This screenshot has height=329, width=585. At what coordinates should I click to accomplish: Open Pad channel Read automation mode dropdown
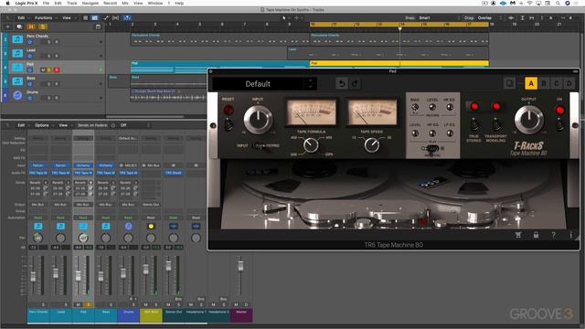[x=83, y=218]
